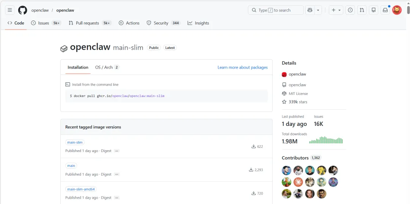Focus the Type / to search field
This screenshot has height=204, width=410.
276,10
